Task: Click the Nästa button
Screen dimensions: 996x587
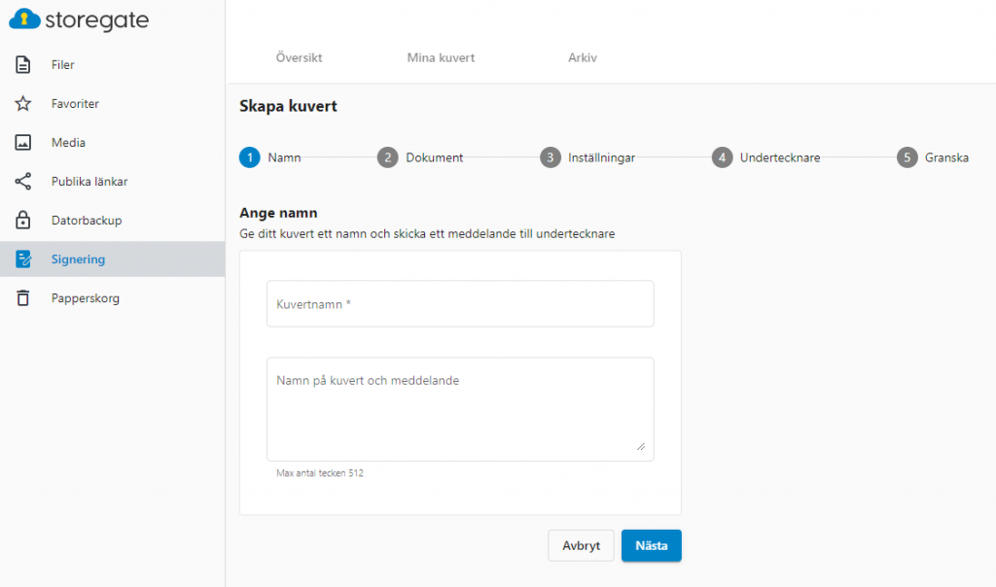Action: coord(651,546)
